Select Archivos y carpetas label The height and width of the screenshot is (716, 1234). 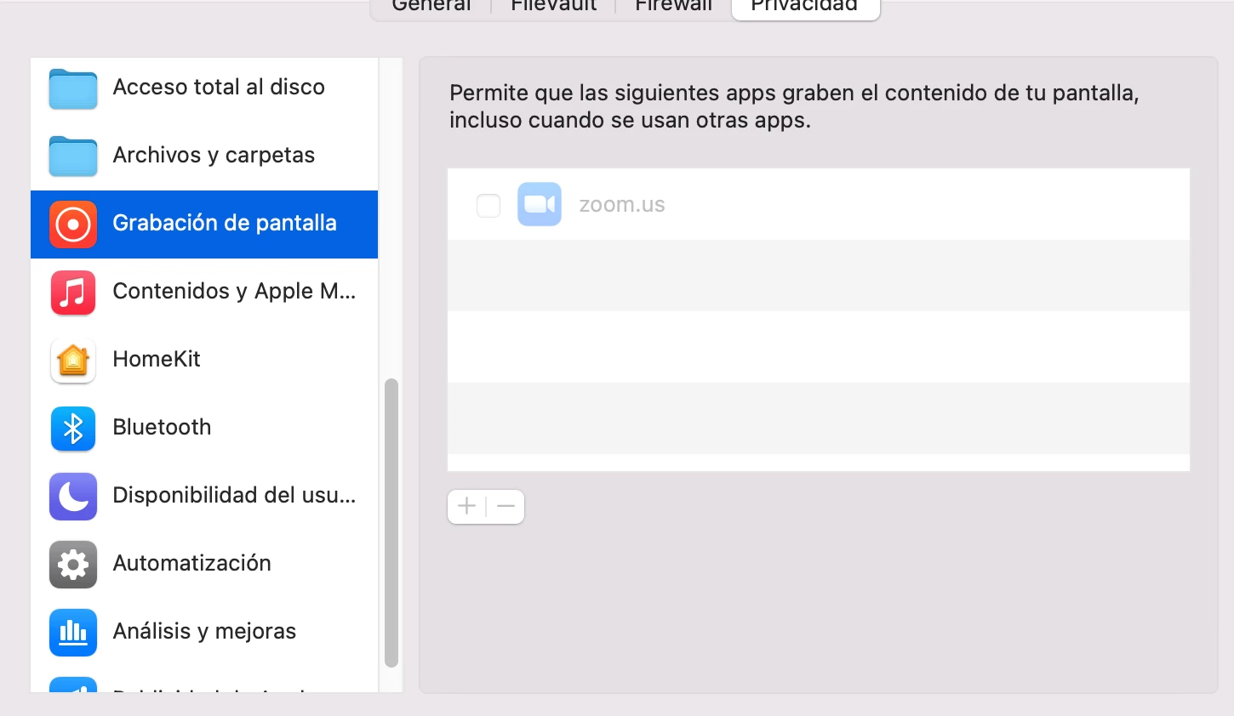(x=214, y=155)
